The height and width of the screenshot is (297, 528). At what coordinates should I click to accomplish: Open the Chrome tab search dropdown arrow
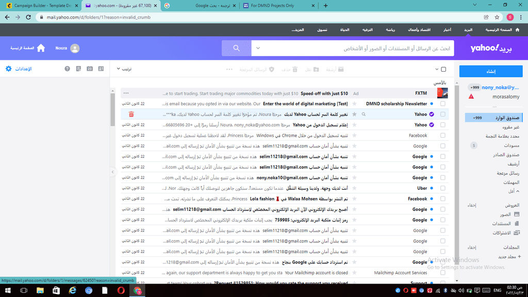pyautogui.click(x=475, y=5)
